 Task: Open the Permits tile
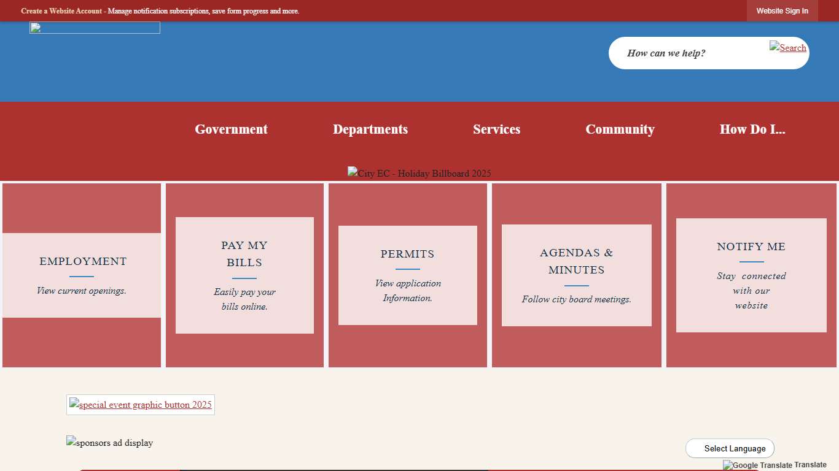(x=407, y=275)
